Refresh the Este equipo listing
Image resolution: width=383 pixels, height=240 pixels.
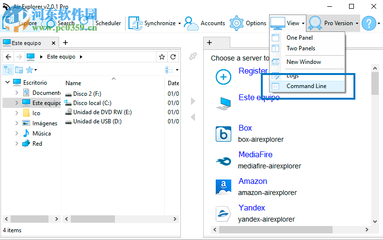[x=173, y=57]
